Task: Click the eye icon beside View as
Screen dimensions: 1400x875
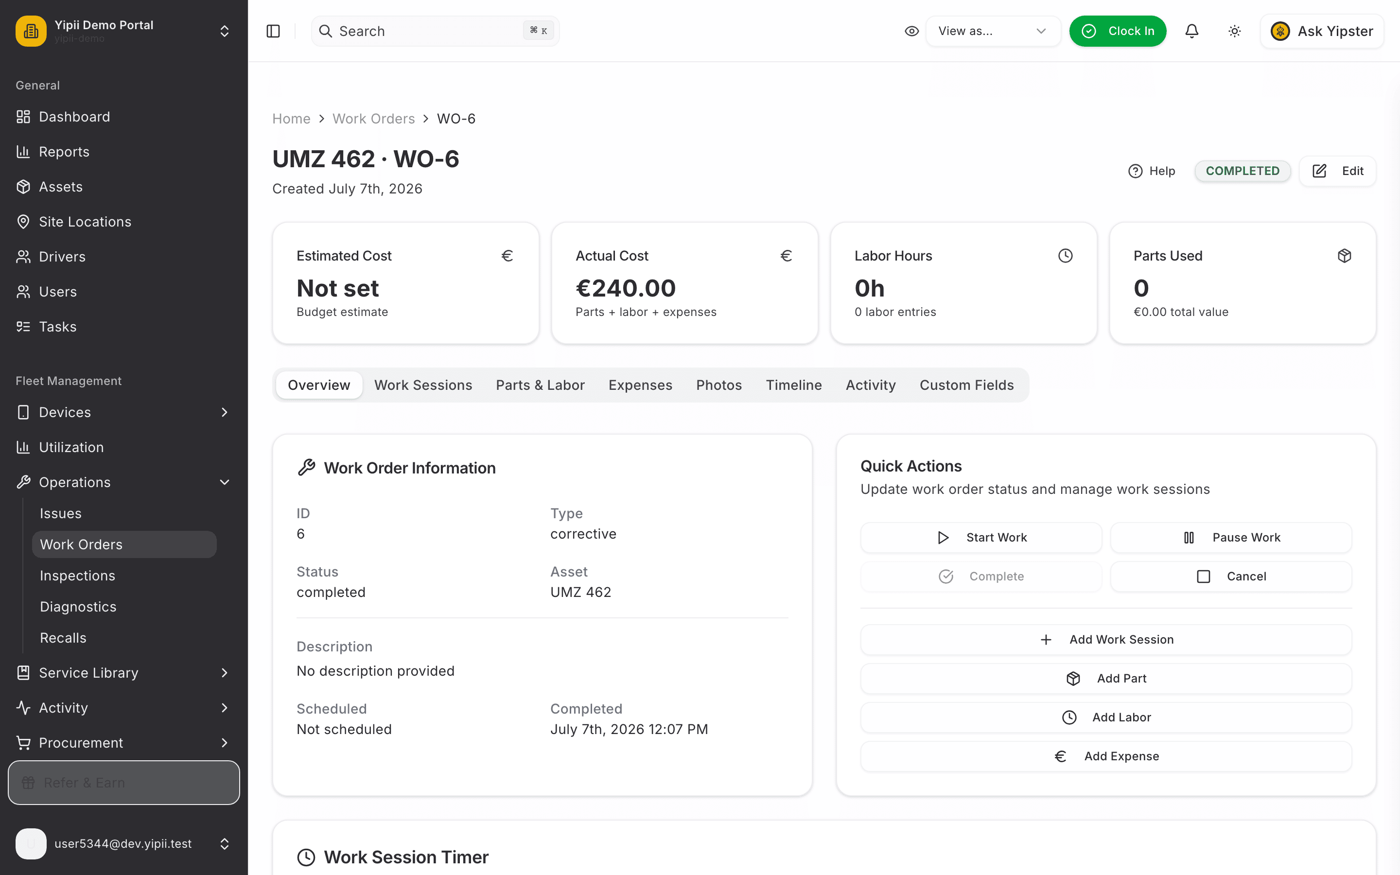Action: click(x=912, y=31)
